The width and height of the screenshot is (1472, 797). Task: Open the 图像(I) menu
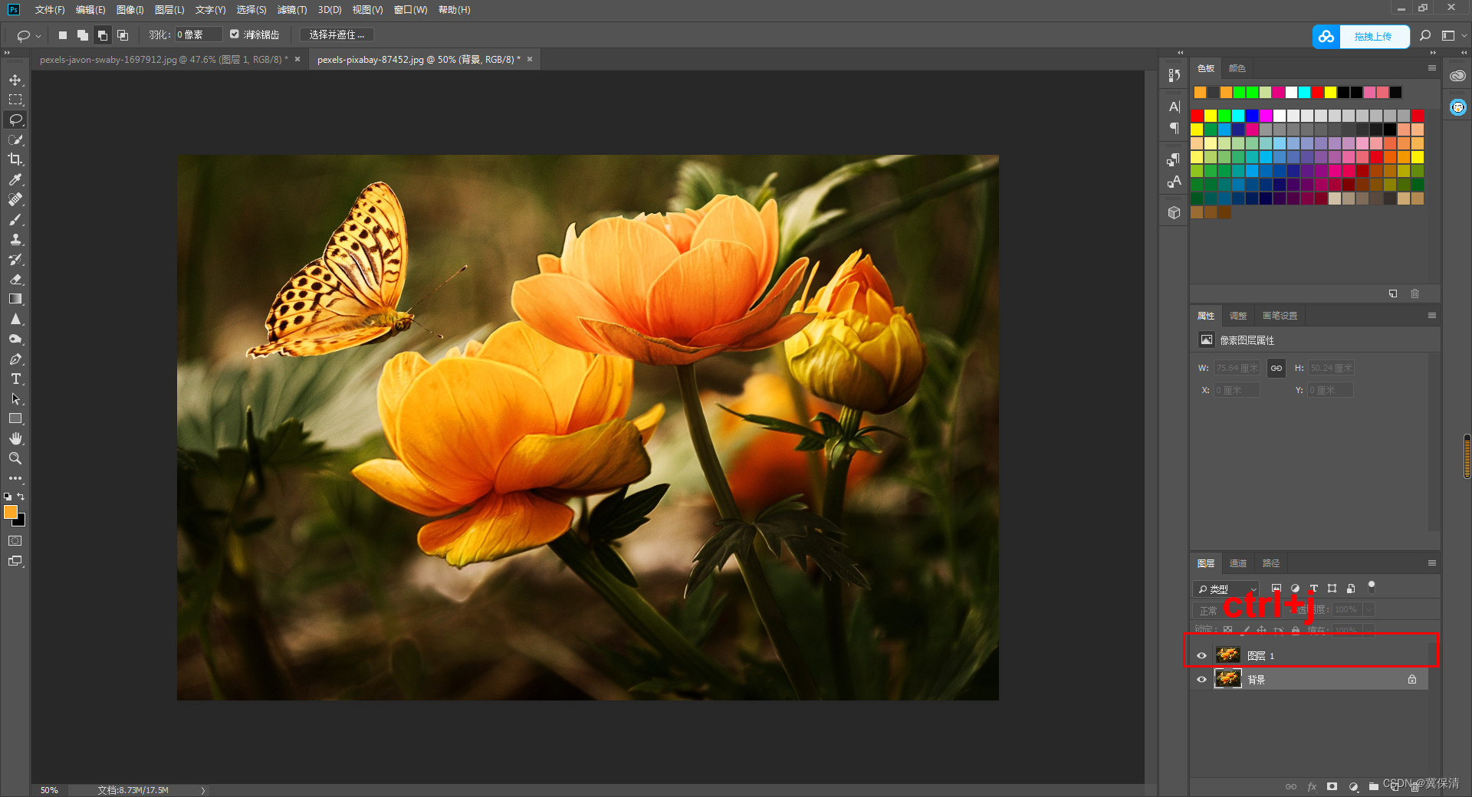point(130,10)
